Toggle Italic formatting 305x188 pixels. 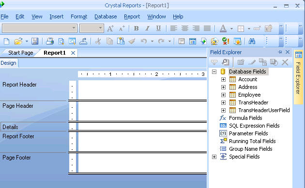pos(148,29)
